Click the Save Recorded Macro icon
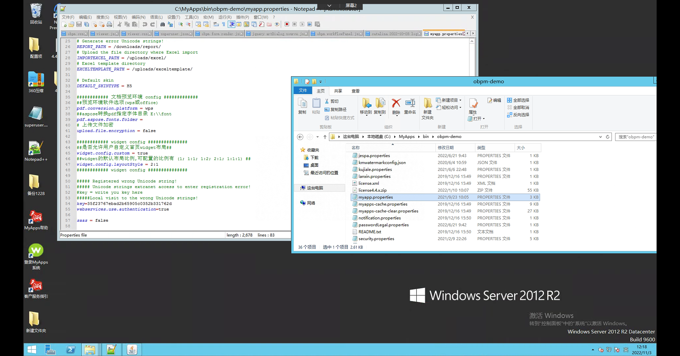This screenshot has width=680, height=356. click(318, 24)
